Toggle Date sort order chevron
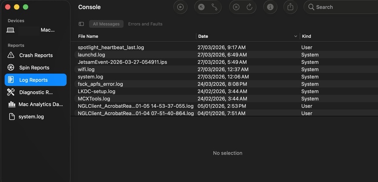Viewport: 378px width, 182px height. coord(296,36)
